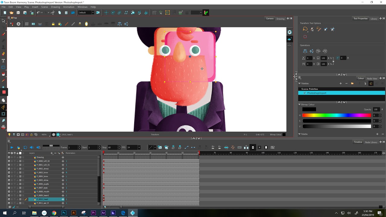
Task: Switch to the Drawing view tab
Action: [x=280, y=19]
